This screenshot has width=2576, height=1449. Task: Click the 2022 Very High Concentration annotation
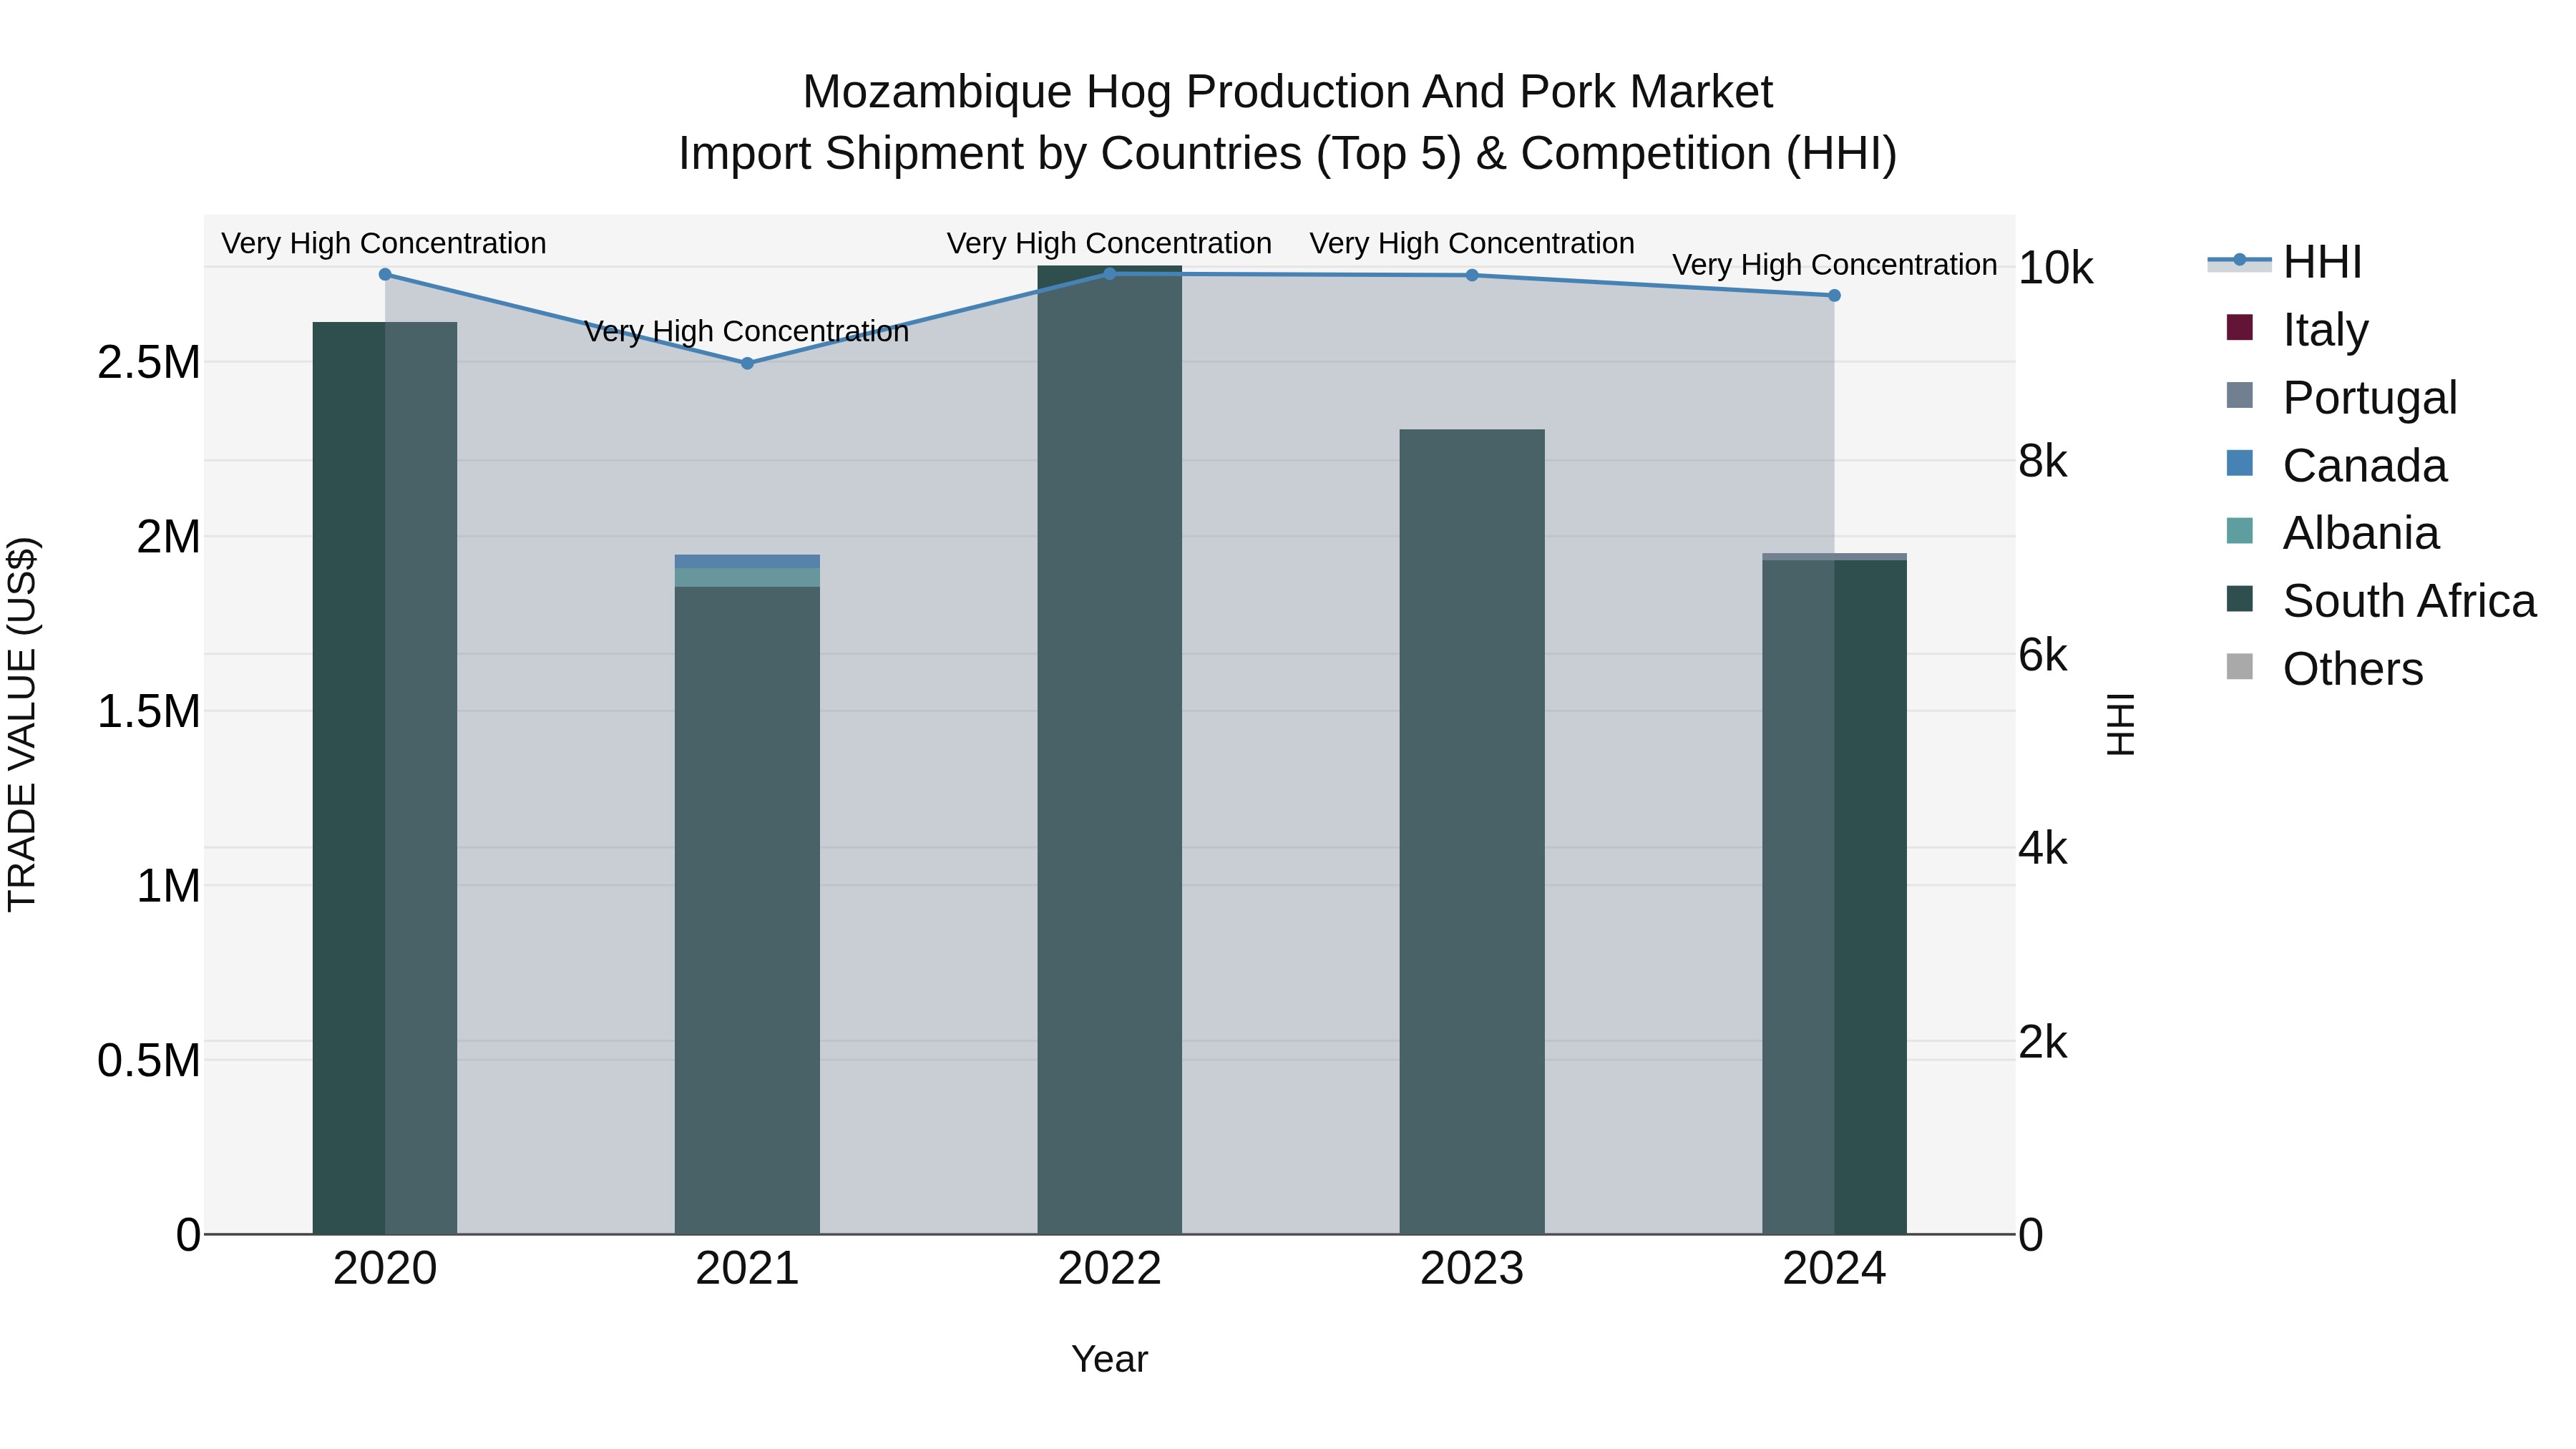pyautogui.click(x=1110, y=243)
